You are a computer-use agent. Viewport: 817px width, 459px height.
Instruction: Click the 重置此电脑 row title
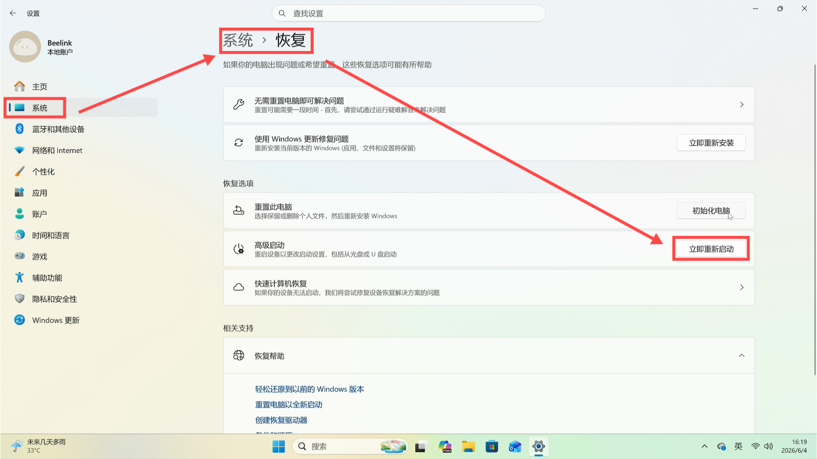click(273, 207)
